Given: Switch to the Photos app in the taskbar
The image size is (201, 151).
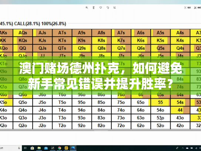Looking at the screenshot, I should [73, 148].
